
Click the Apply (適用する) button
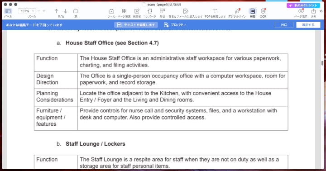308,25
